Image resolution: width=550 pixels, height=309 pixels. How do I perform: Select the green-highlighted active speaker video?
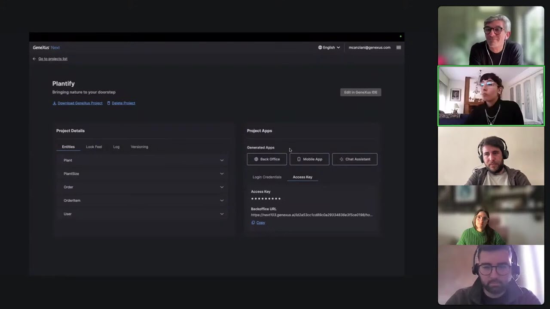click(491, 96)
